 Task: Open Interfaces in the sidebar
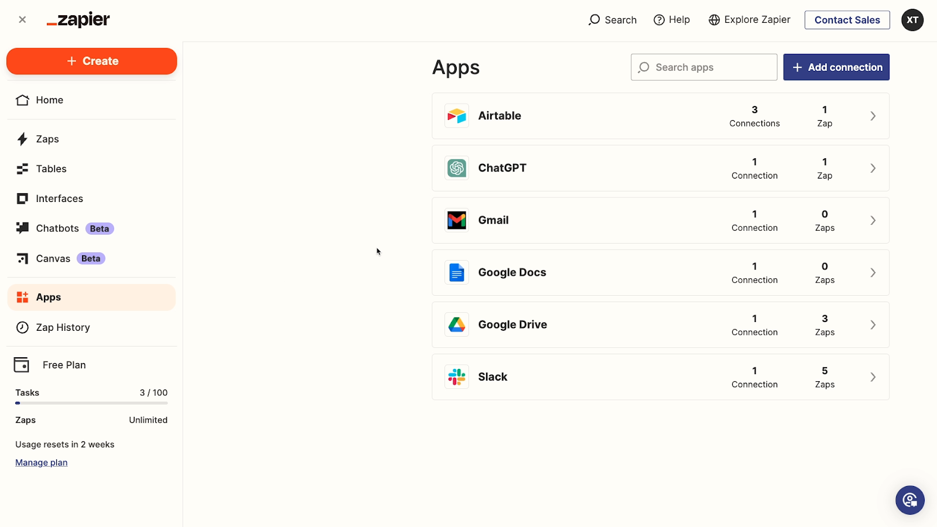(91, 199)
